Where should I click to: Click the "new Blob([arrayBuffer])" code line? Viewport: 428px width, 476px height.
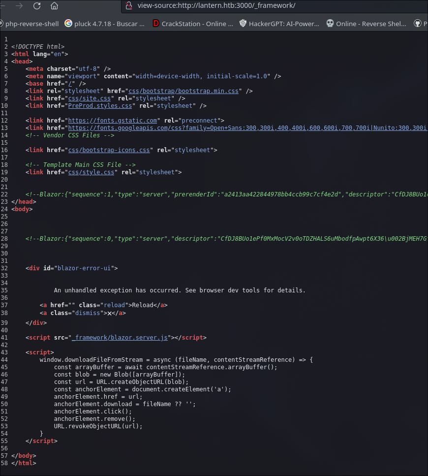[120, 375]
